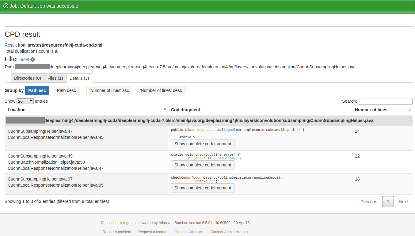Image resolution: width=415 pixels, height=236 pixels.
Task: Click the success checkmark in the green banner
Action: 5,6
